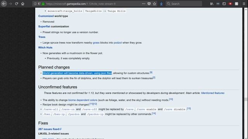Follow the Witch Huts link
Screen dimensions: 248x139
click(45, 47)
